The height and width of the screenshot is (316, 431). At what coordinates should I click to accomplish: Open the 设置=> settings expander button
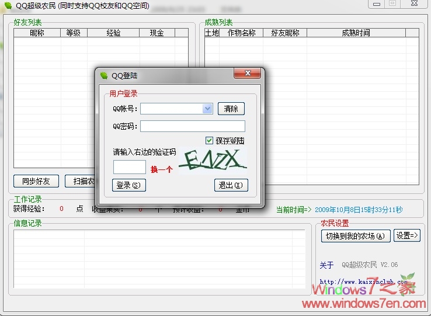pyautogui.click(x=407, y=236)
